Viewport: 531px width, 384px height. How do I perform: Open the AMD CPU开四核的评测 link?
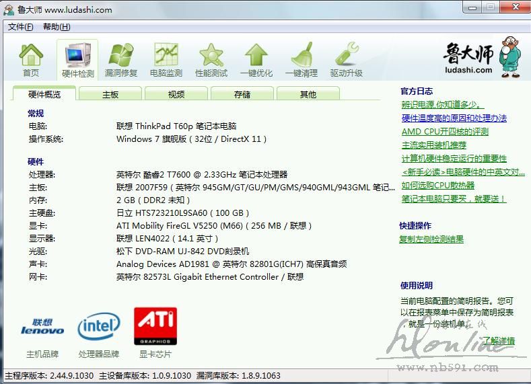(445, 132)
